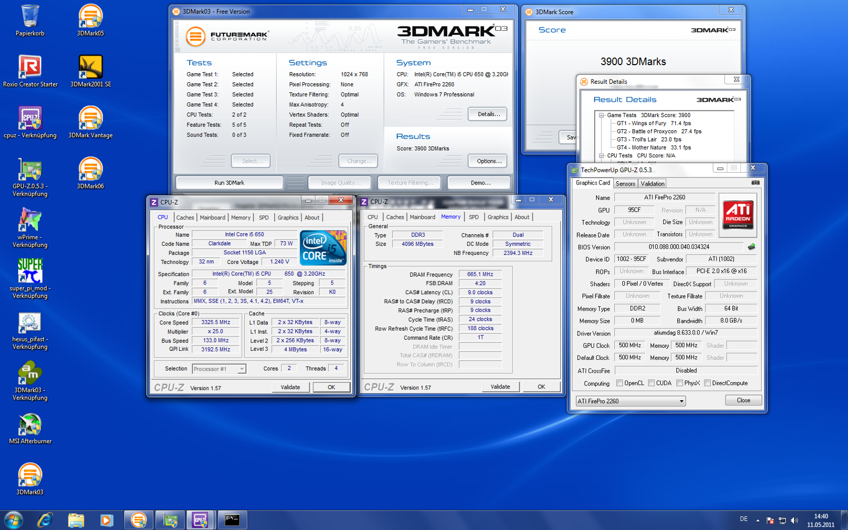
Task: Click the Demo... button in 3DMark03
Action: point(480,183)
